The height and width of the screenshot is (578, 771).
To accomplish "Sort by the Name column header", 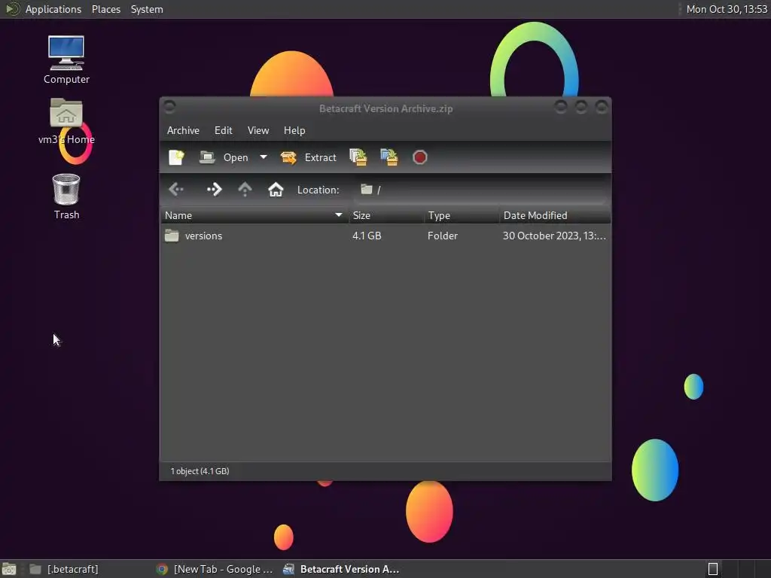I will click(x=254, y=215).
